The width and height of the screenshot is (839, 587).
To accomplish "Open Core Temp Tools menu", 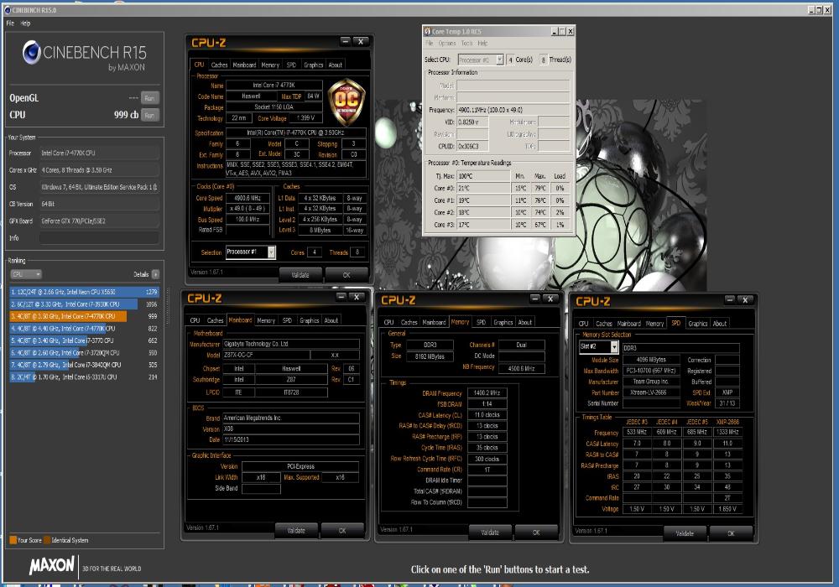I will 466,44.
